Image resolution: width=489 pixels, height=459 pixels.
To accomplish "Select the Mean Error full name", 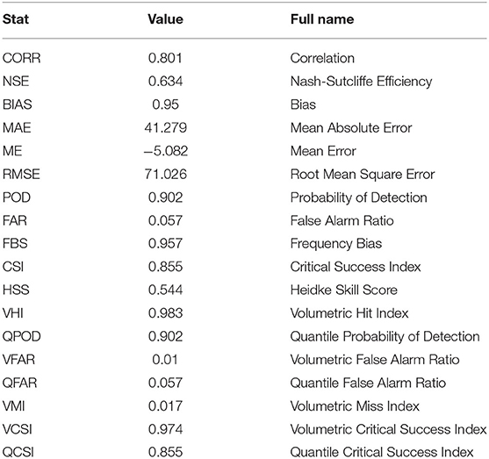I will [x=323, y=151].
